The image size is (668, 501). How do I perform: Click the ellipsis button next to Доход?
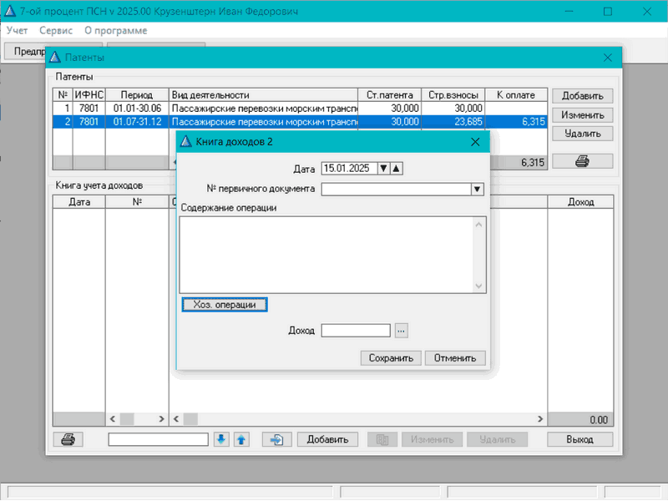401,331
